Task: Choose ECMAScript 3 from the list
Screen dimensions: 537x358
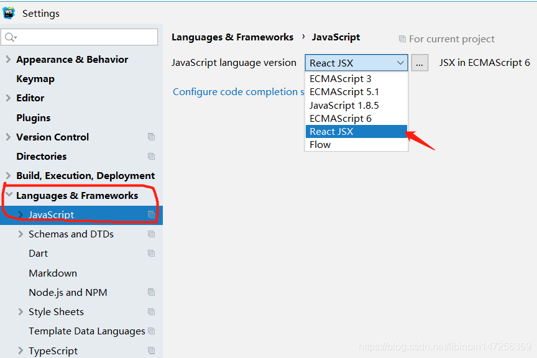Action: [x=356, y=79]
